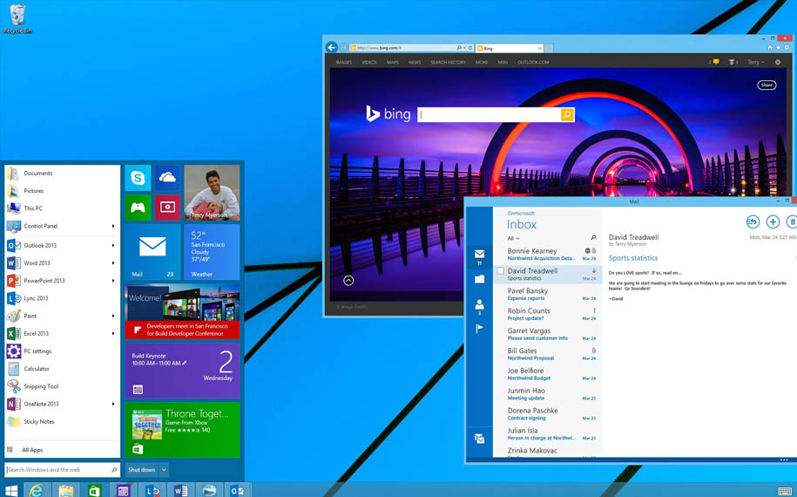Launch the Xbox Games controller tile
Image resolution: width=797 pixels, height=497 pixels.
[x=138, y=208]
